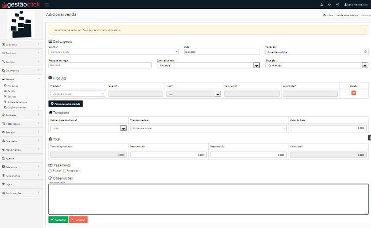Click the red Cancelar button

(x=78, y=220)
